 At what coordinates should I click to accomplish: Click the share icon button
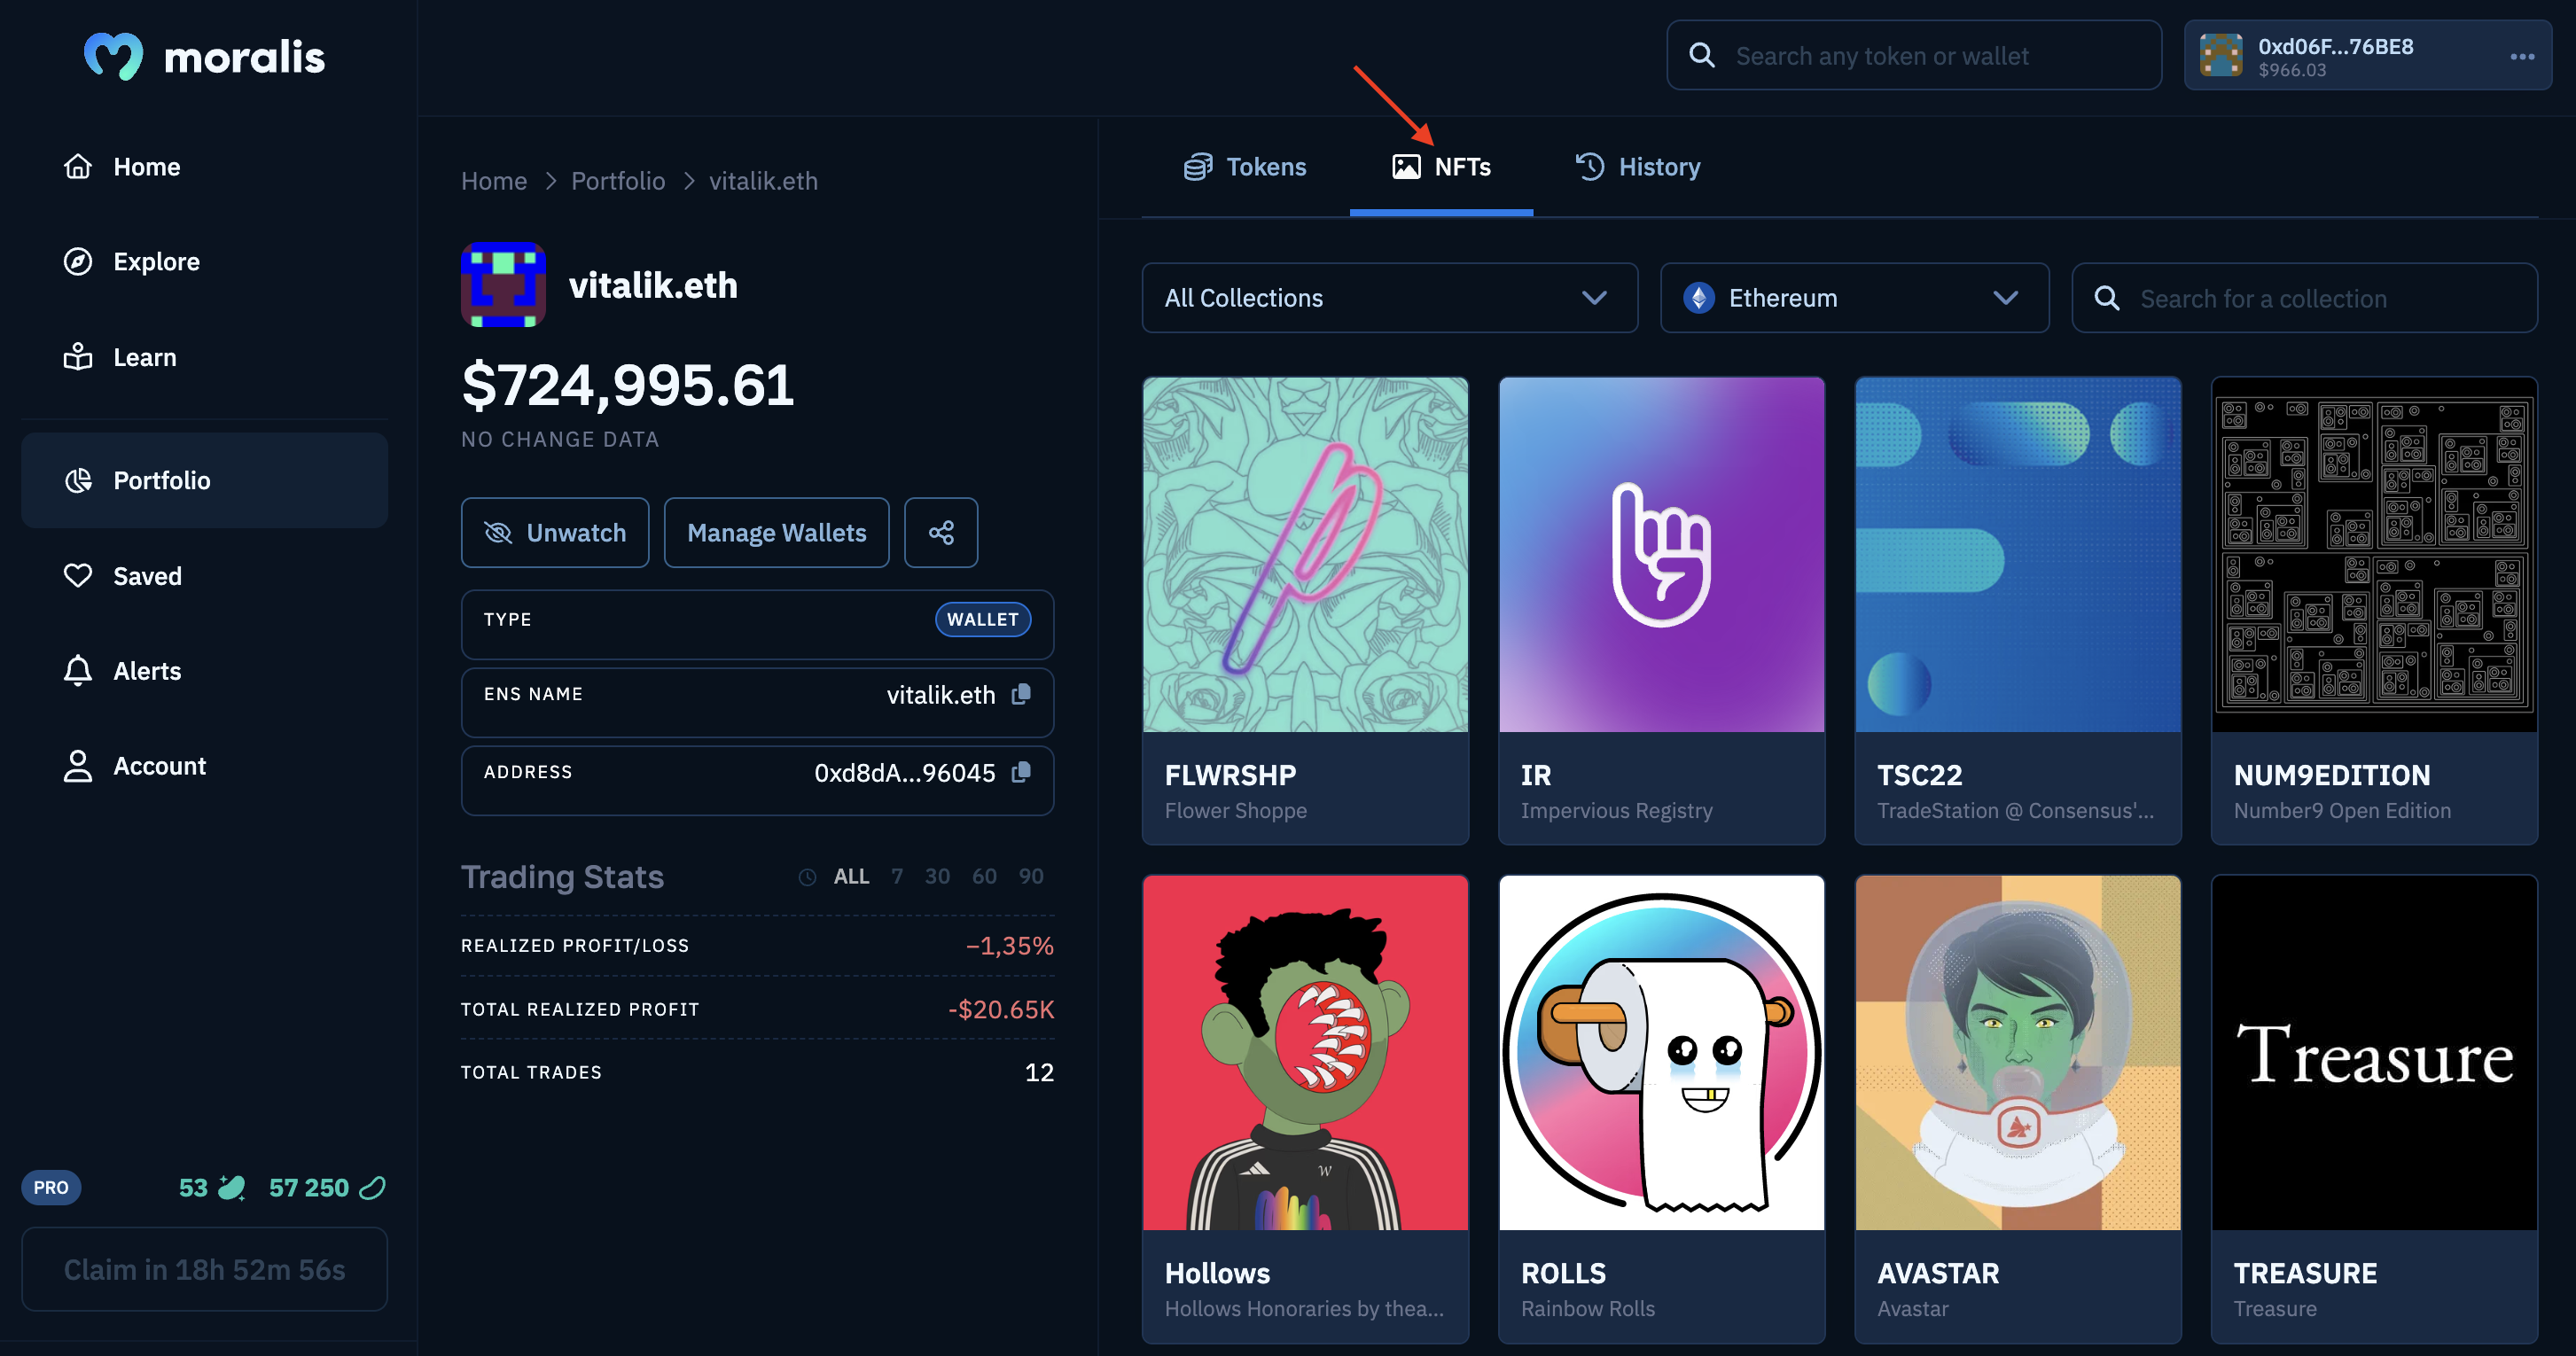click(941, 533)
